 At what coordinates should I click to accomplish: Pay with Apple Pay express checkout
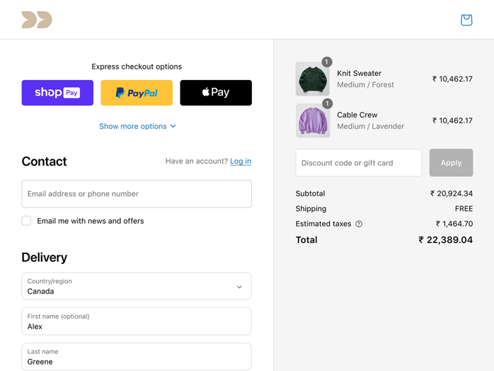point(216,93)
